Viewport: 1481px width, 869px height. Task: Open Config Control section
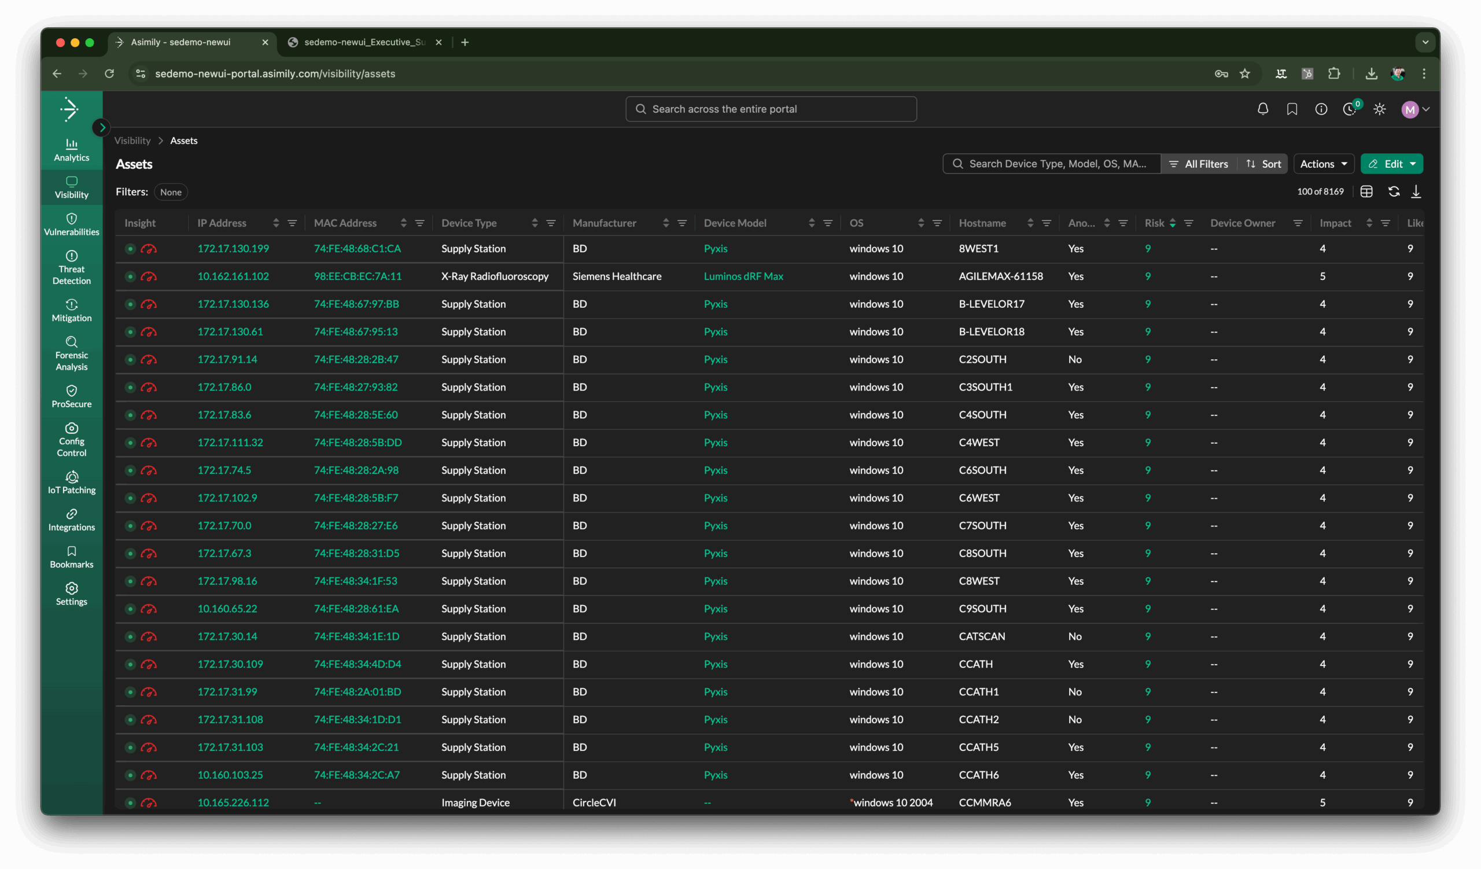72,440
